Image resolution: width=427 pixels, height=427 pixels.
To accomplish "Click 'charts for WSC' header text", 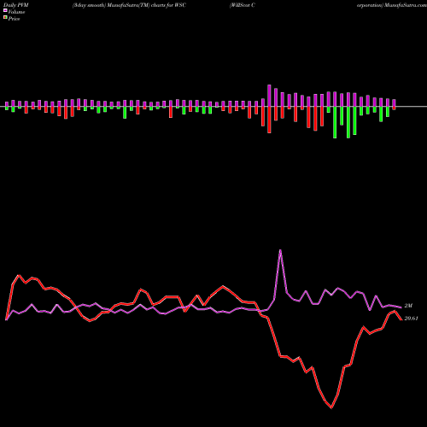I will tap(168, 5).
